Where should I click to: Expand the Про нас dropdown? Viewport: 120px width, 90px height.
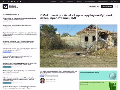(114, 2)
